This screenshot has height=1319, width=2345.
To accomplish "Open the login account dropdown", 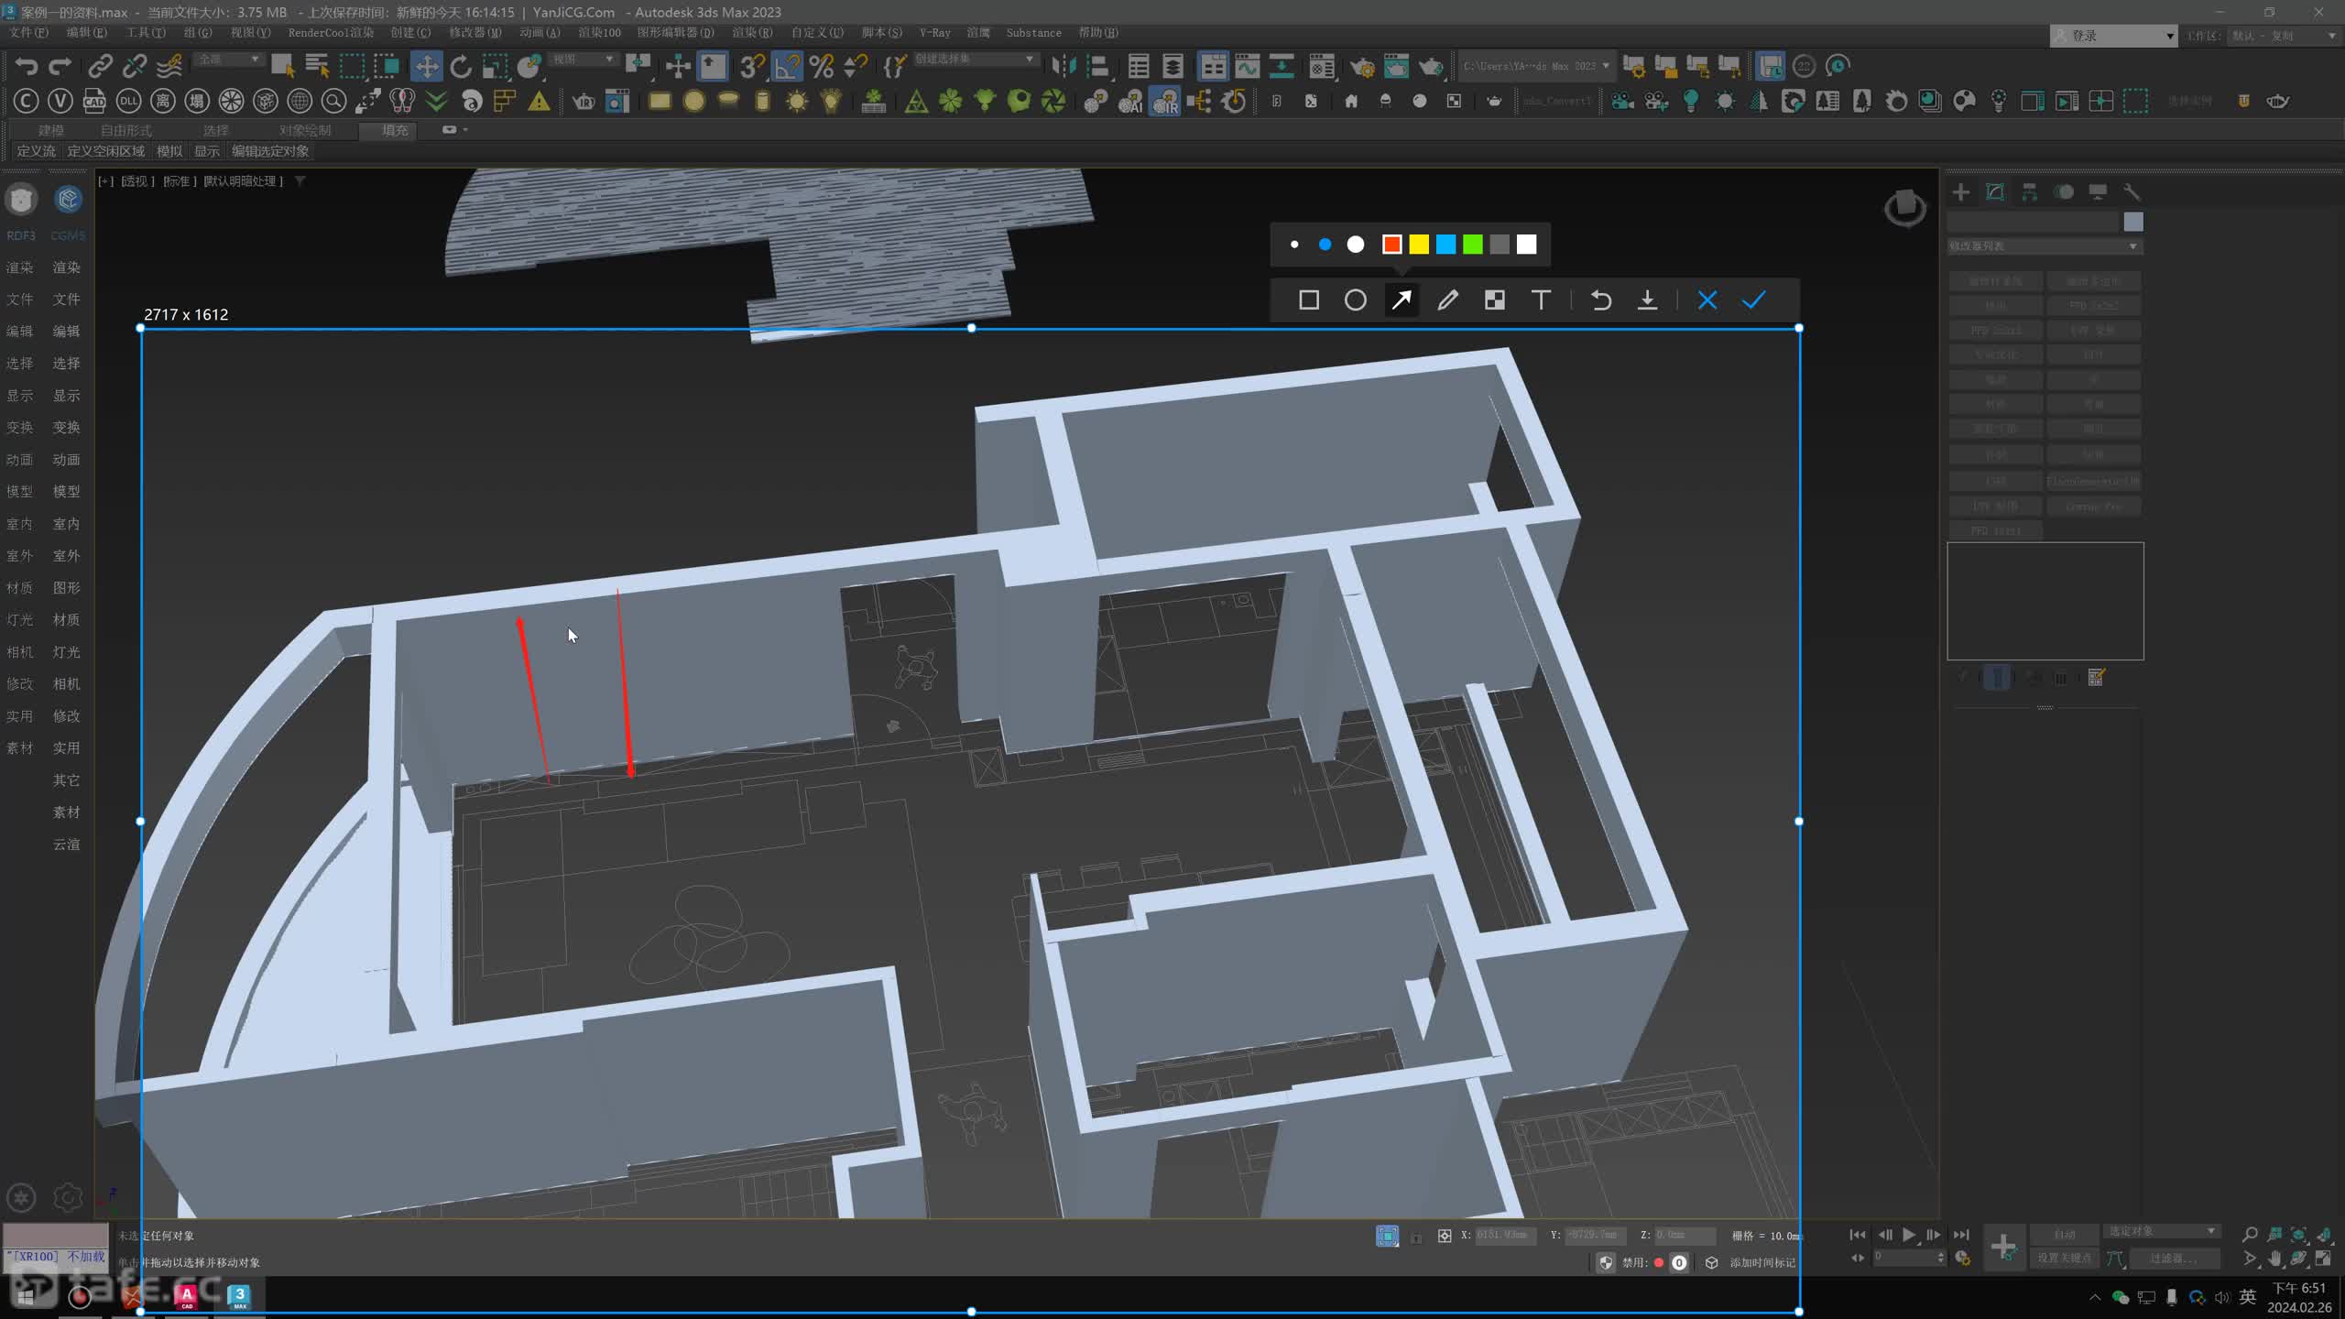I will 2113,36.
